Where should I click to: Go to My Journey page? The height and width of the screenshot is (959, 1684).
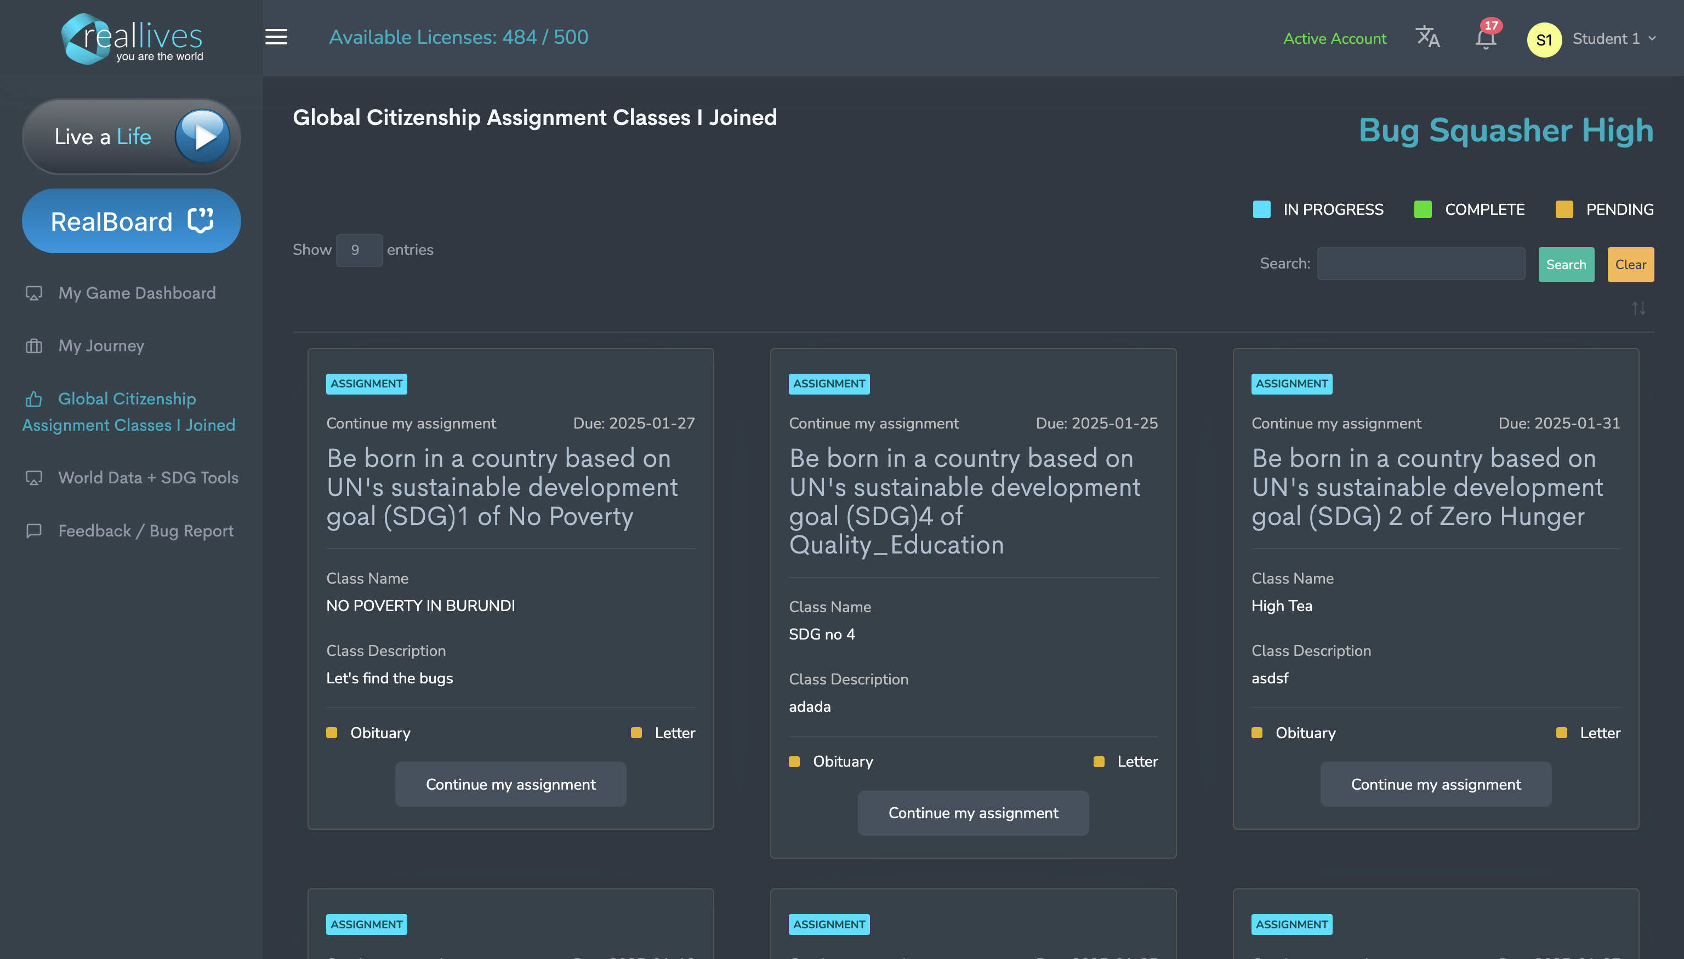pos(101,346)
